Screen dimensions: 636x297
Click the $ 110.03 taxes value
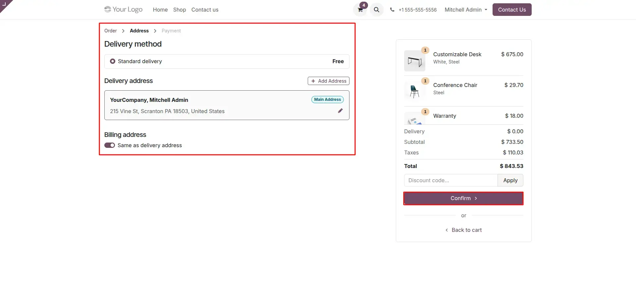tap(513, 152)
